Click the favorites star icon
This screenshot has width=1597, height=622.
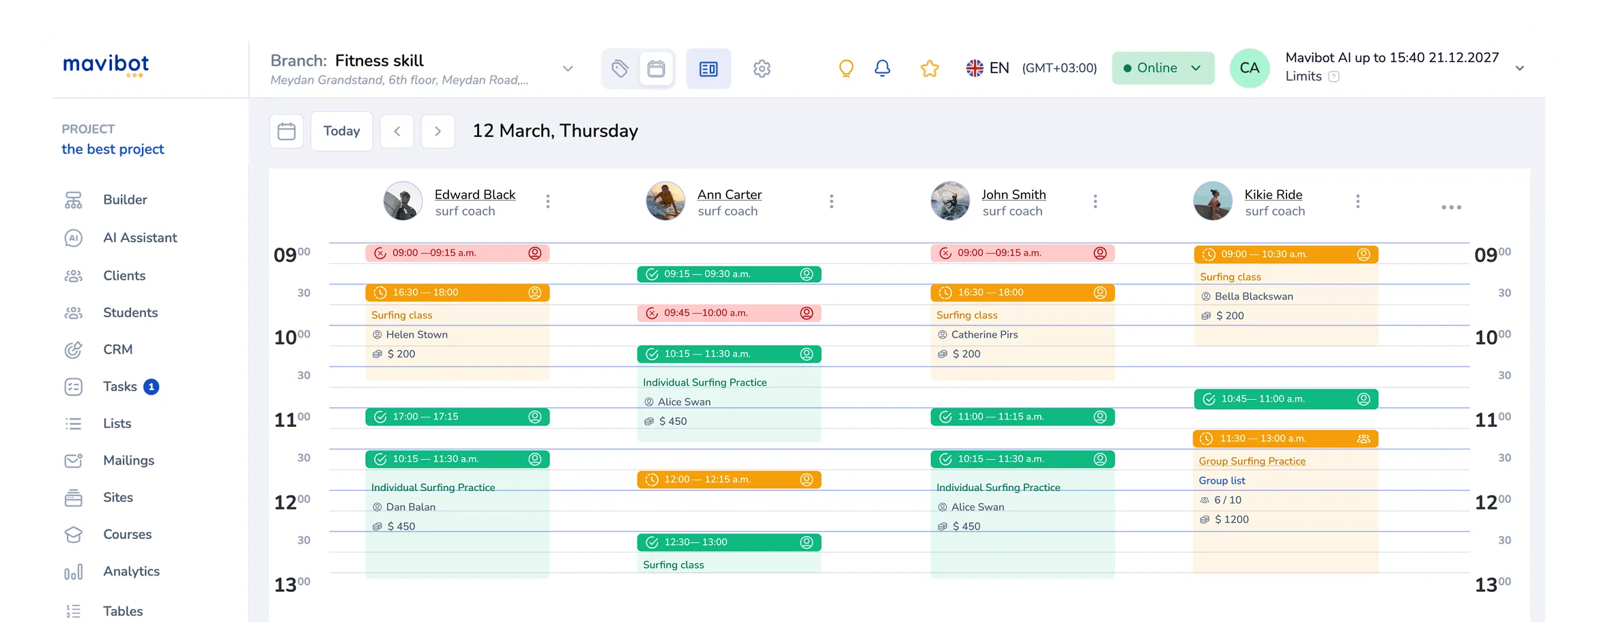point(930,68)
